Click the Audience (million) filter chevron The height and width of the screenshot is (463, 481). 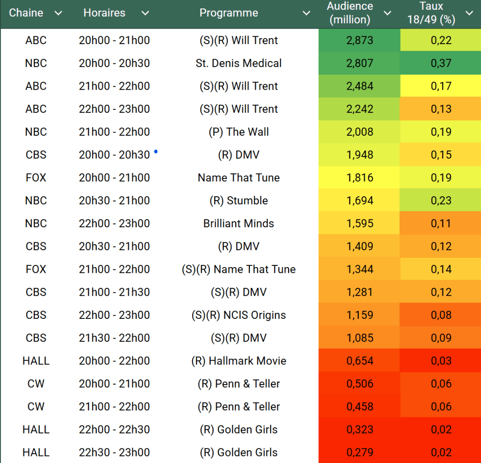click(388, 13)
